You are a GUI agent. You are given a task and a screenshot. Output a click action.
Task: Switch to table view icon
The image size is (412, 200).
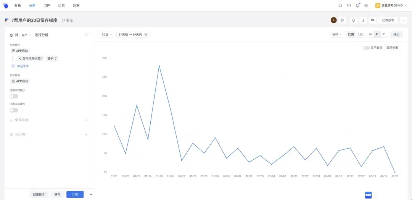point(370,34)
